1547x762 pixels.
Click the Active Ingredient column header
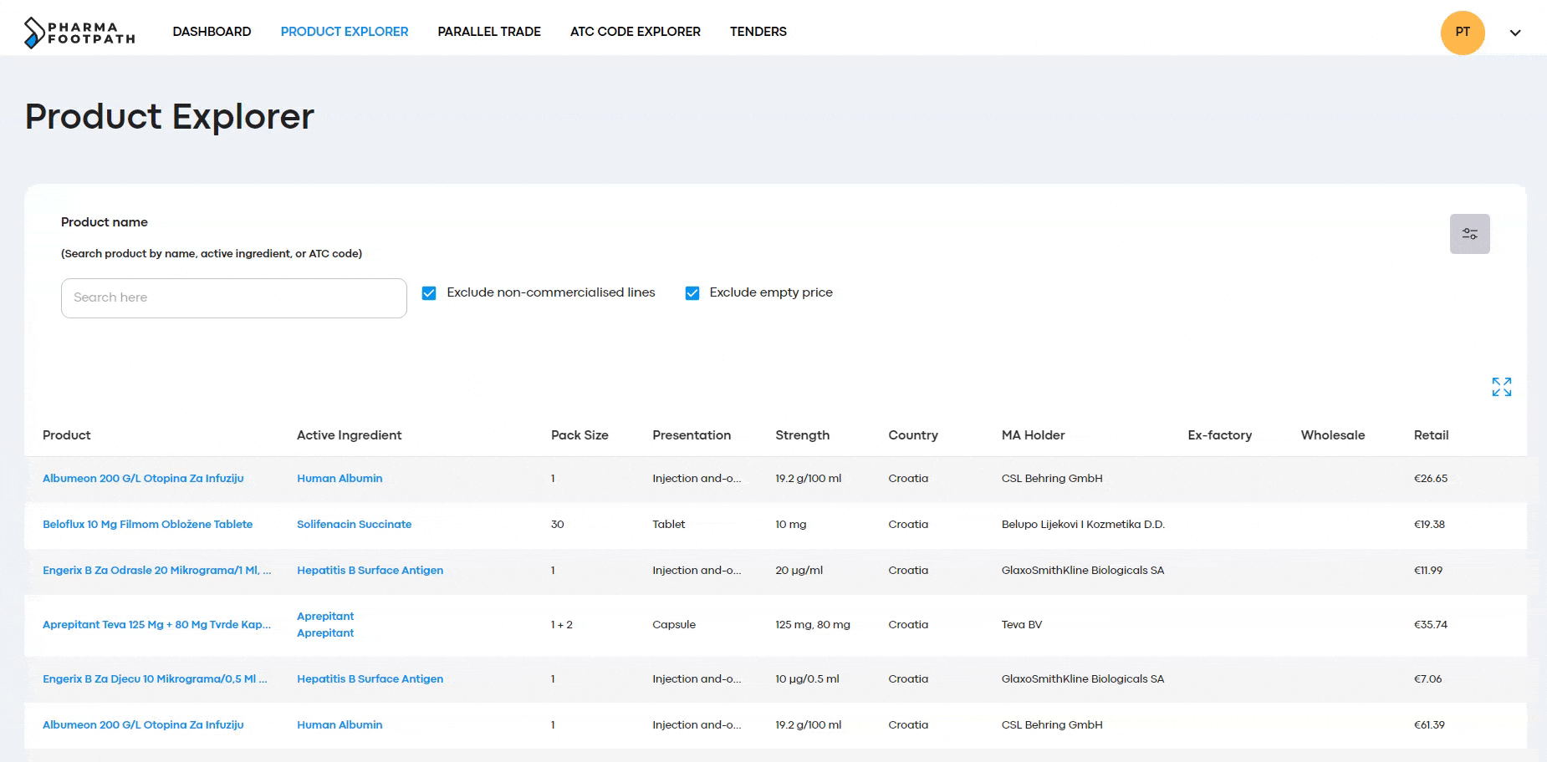pyautogui.click(x=350, y=435)
